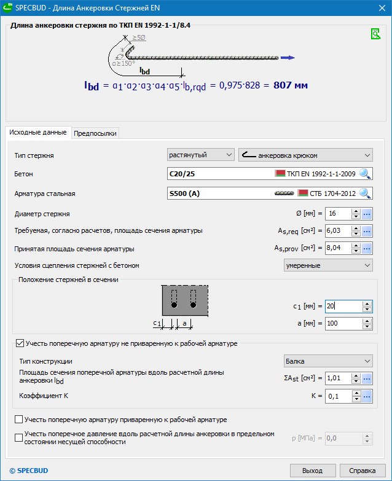Open reinforcing steel search magnifier icon

(x=366, y=194)
